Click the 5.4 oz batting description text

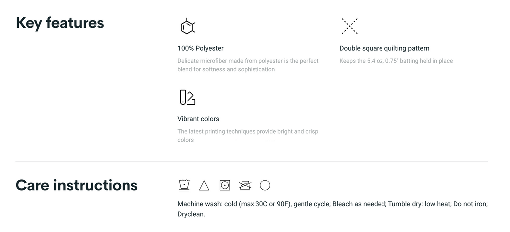(x=395, y=61)
